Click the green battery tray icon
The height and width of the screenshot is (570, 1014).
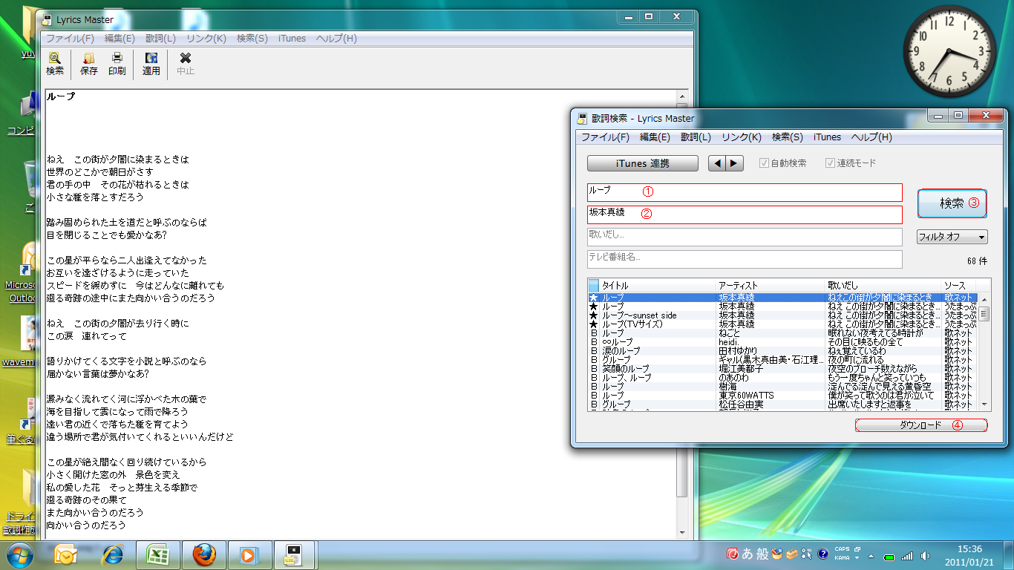coord(889,556)
